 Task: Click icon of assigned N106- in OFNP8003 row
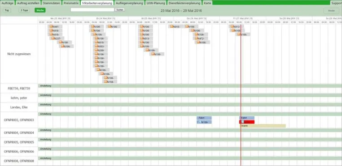(200, 122)
